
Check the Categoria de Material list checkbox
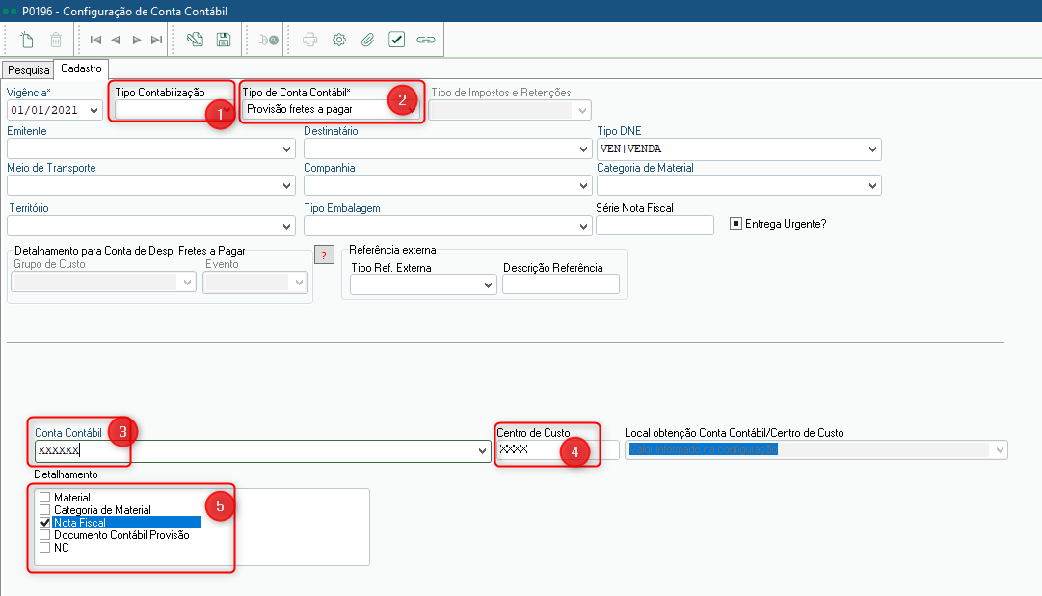pos(45,509)
